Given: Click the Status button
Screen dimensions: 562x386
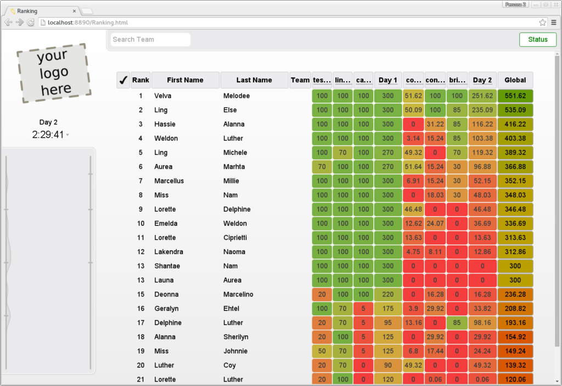Looking at the screenshot, I should [x=537, y=40].
